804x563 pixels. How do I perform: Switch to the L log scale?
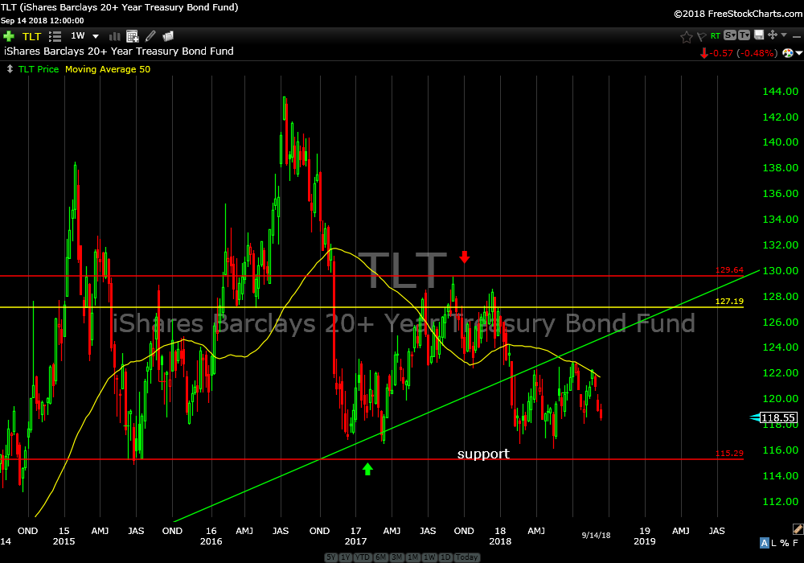pyautogui.click(x=775, y=543)
